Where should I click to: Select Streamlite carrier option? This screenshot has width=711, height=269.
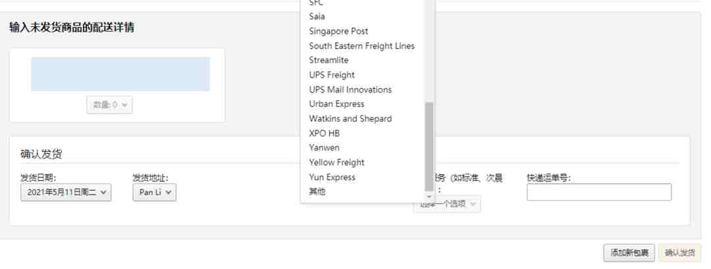[329, 61]
